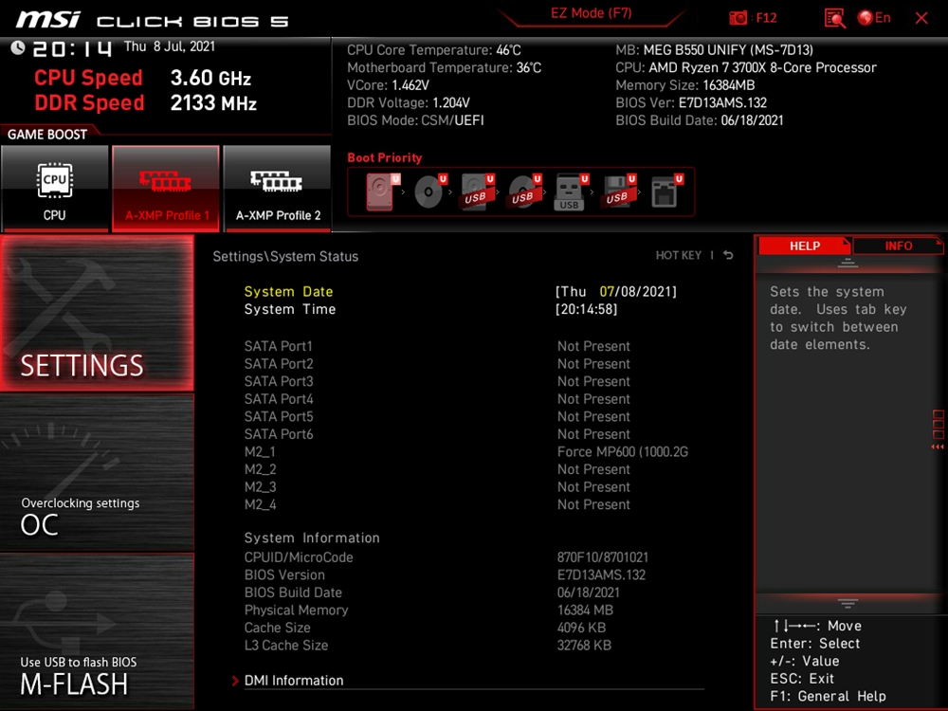The image size is (948, 711).
Task: Open the BIOS search magnifier icon
Action: (x=834, y=18)
